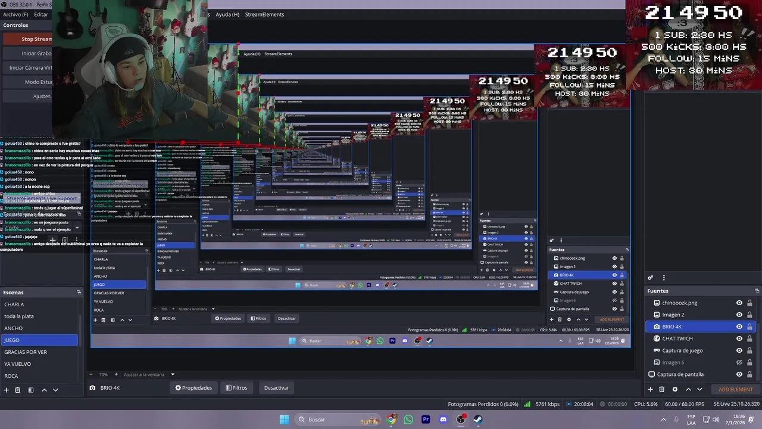Hide the Captura de pantalla source
This screenshot has height=429, width=762.
[739, 374]
